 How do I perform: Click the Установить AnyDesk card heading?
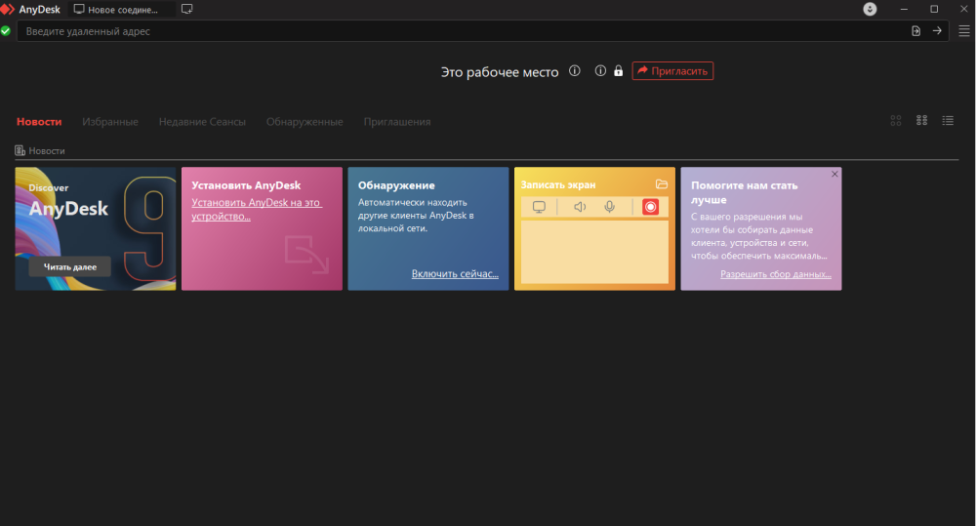pyautogui.click(x=246, y=185)
